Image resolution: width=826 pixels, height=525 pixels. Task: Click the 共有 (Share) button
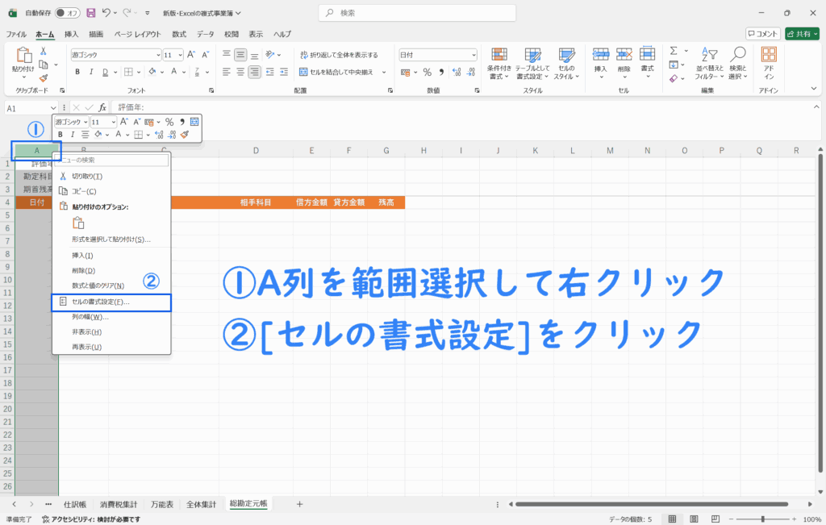803,34
